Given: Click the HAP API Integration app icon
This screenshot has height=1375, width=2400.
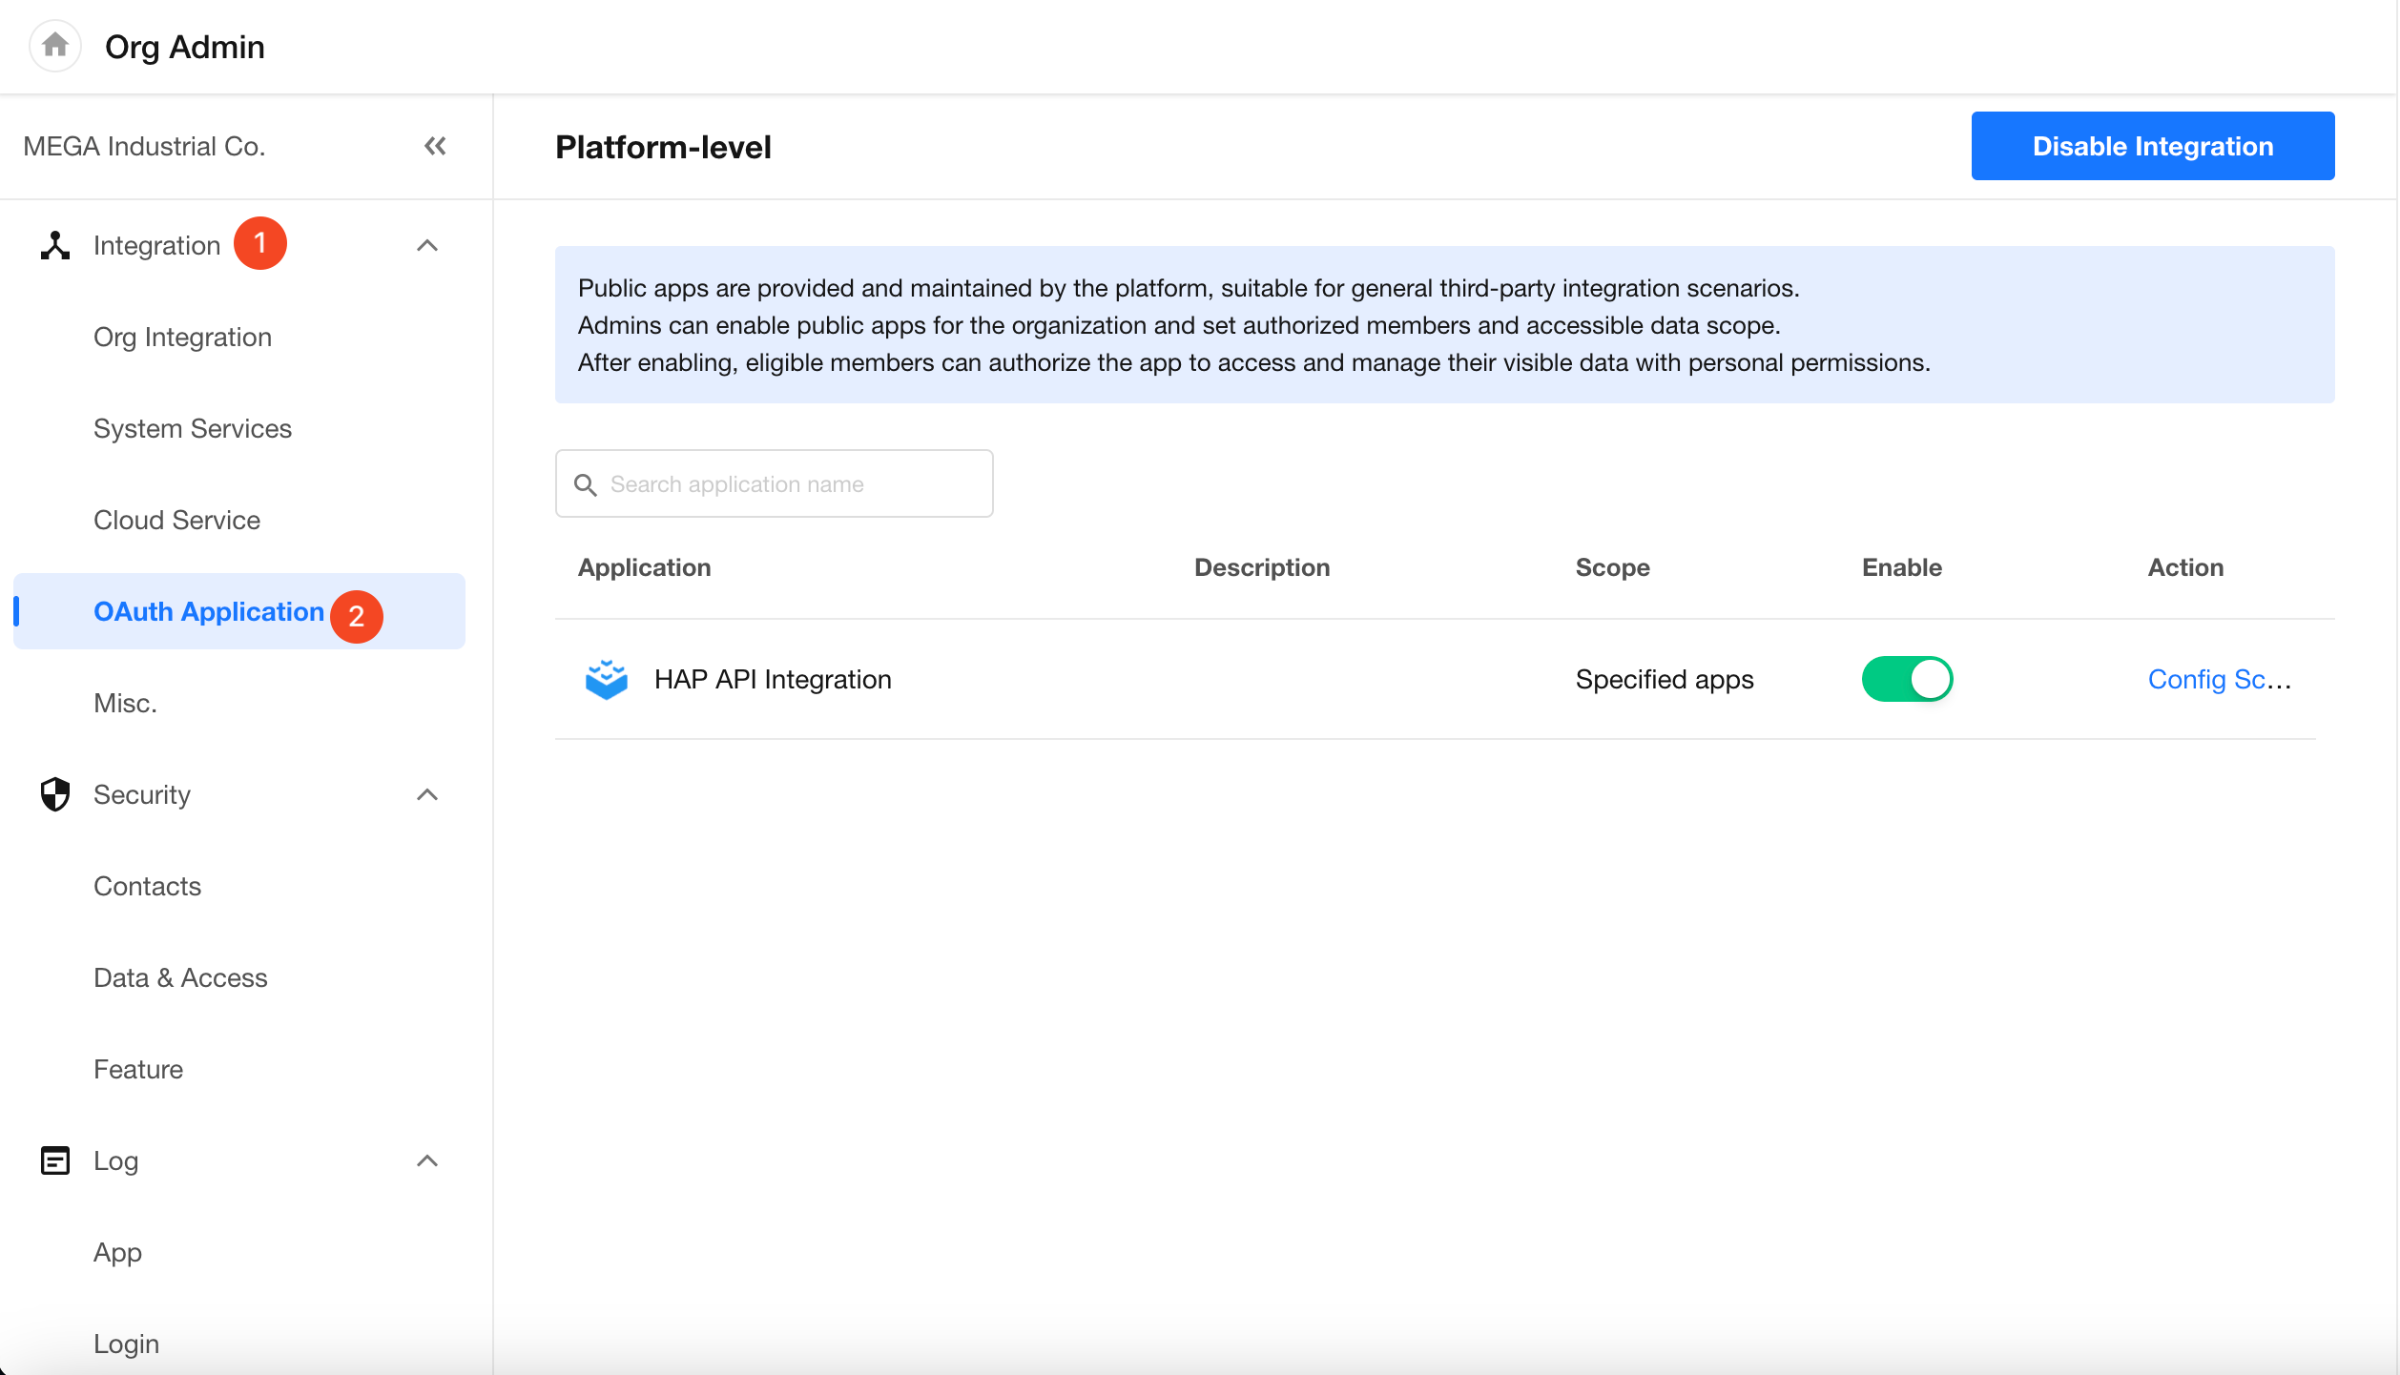Looking at the screenshot, I should point(606,679).
